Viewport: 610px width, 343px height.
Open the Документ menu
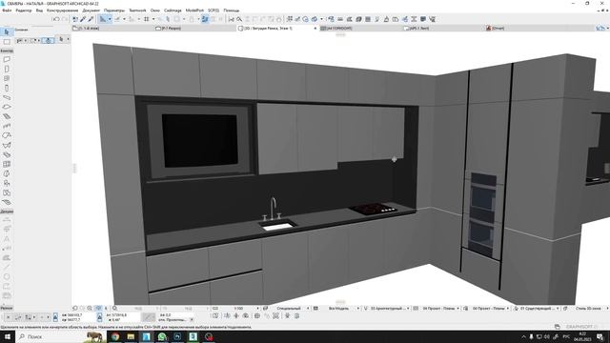[91, 10]
